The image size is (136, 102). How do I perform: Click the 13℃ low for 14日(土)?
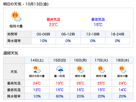pyautogui.click(x=37, y=90)
